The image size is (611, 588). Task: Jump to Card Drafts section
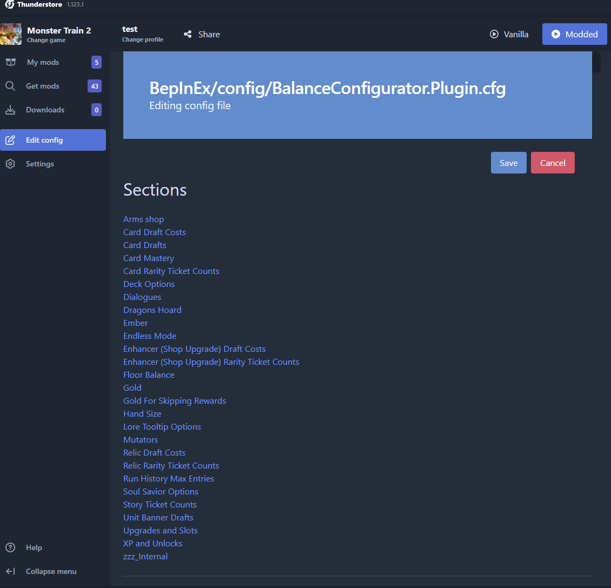(144, 245)
